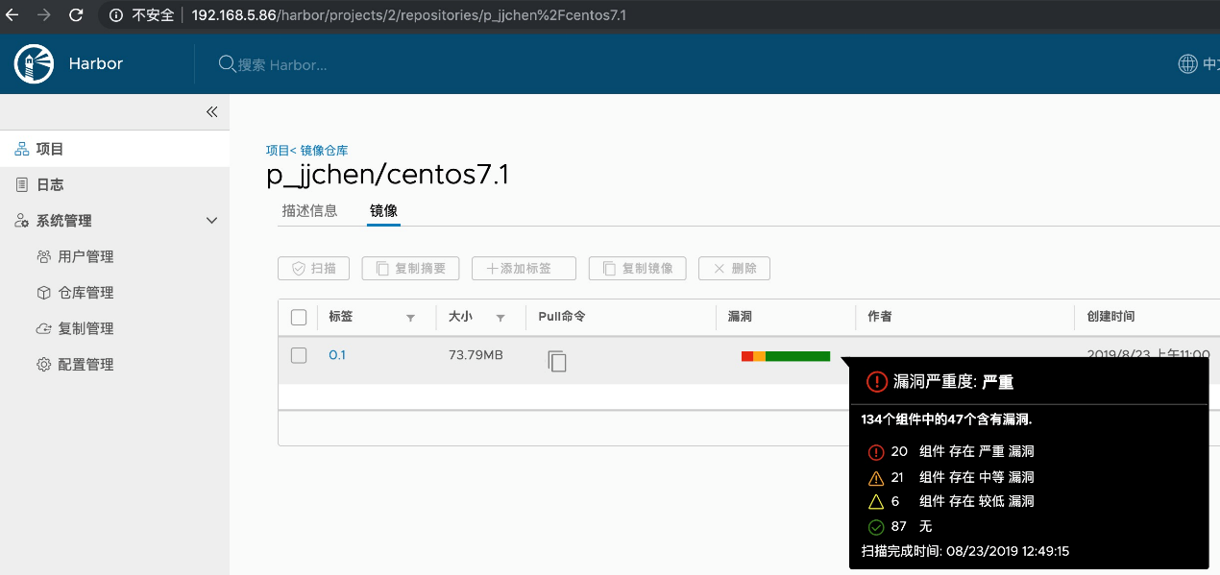
Task: Click the browser back arrow
Action: coord(12,15)
